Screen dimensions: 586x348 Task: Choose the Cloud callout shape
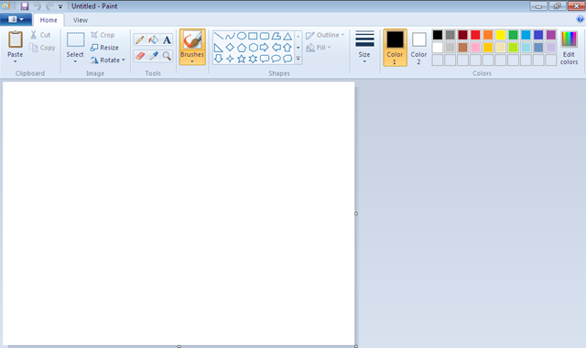pyautogui.click(x=288, y=59)
